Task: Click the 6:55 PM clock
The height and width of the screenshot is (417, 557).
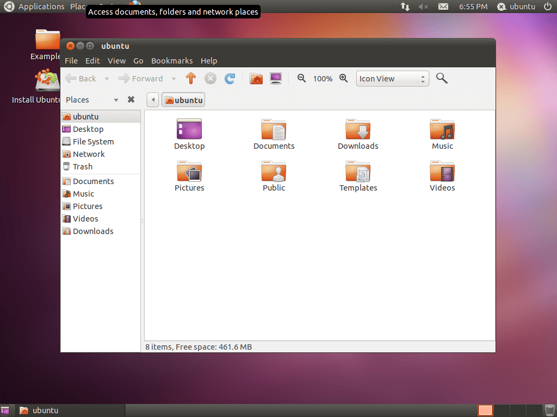Action: pyautogui.click(x=473, y=7)
